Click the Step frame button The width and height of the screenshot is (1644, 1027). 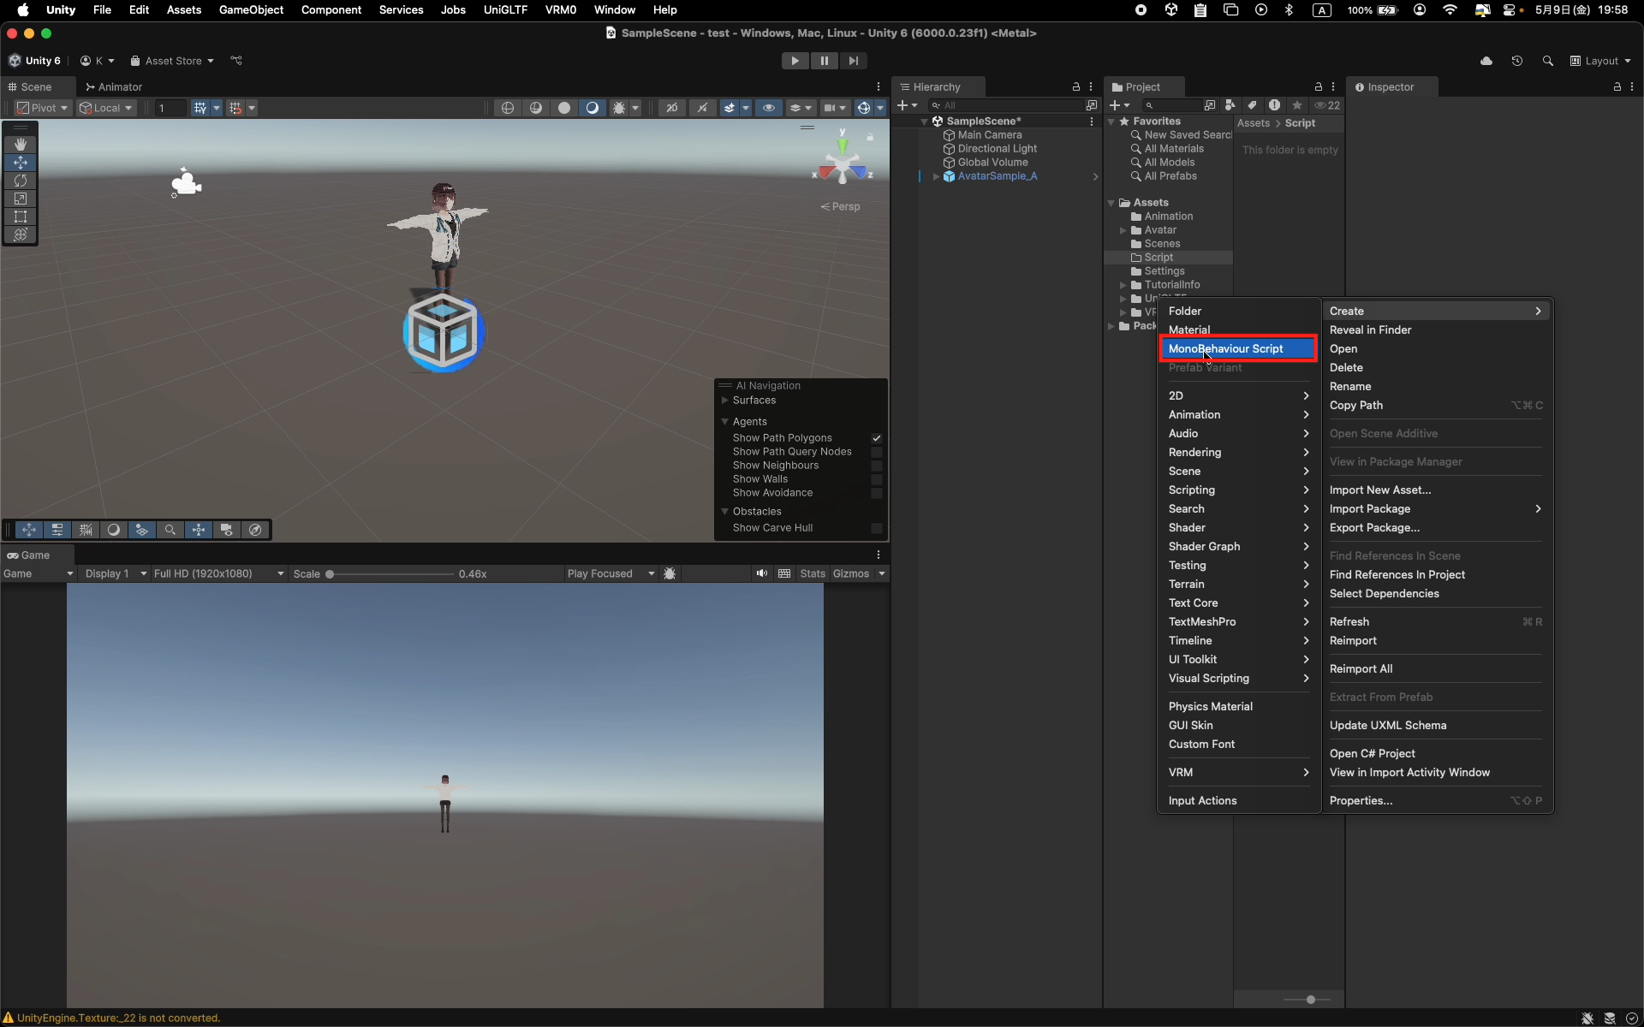tap(853, 61)
